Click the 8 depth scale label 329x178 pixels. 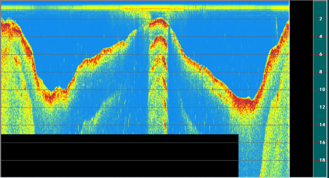coord(320,72)
